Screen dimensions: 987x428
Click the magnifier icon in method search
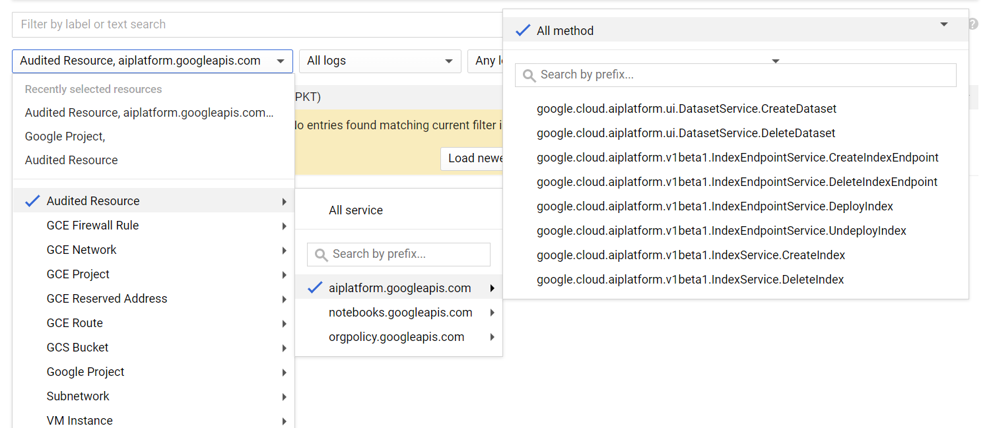point(529,75)
